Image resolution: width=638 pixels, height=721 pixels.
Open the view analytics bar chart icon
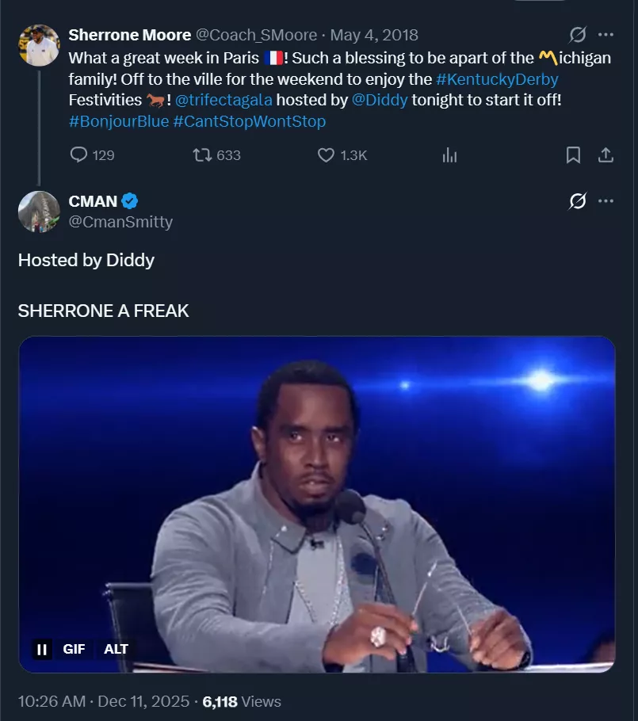449,155
